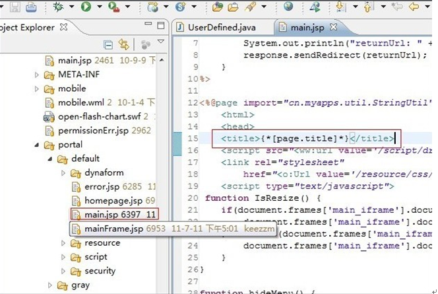
Task: Click the Open Task folder icon
Action: (233, 7)
